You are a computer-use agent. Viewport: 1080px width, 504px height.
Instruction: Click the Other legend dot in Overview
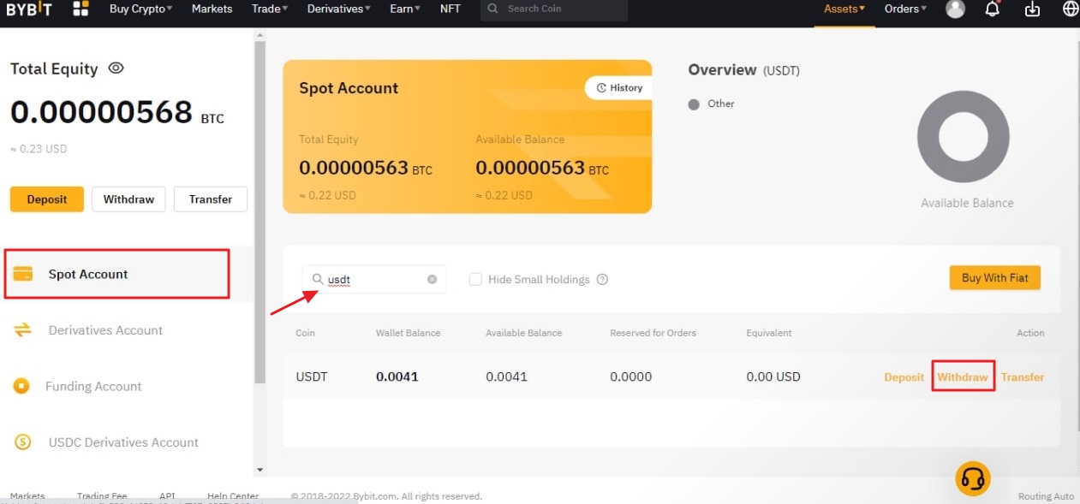tap(694, 104)
